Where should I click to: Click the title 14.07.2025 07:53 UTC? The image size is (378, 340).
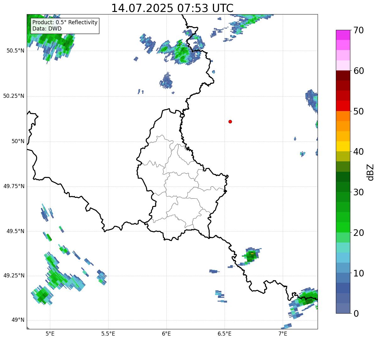pos(172,8)
